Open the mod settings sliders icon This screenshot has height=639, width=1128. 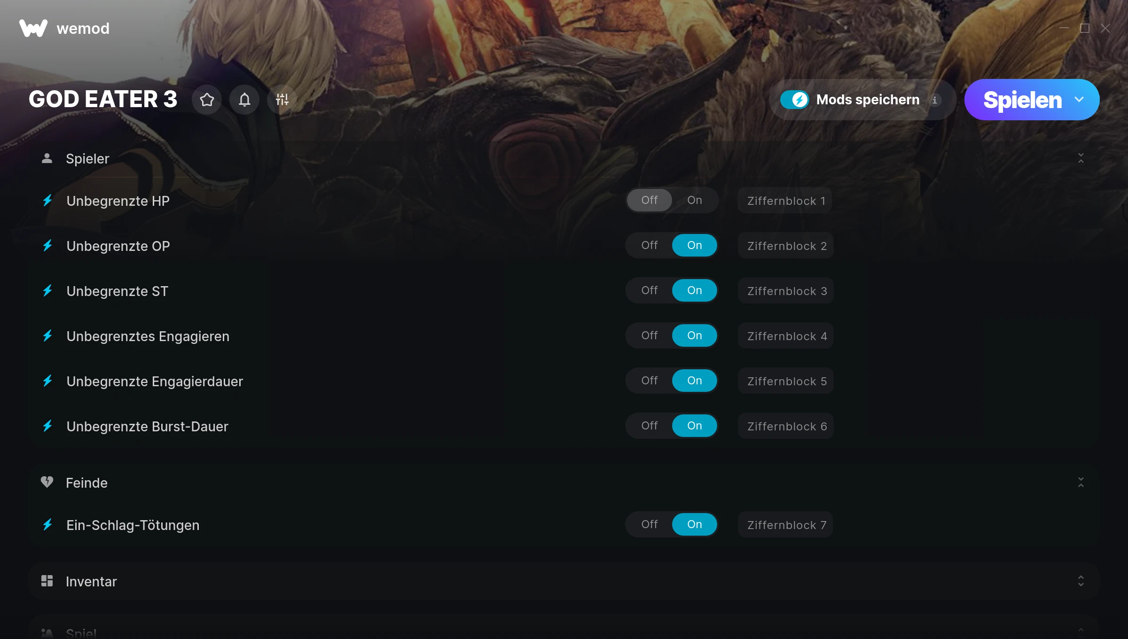coord(282,100)
